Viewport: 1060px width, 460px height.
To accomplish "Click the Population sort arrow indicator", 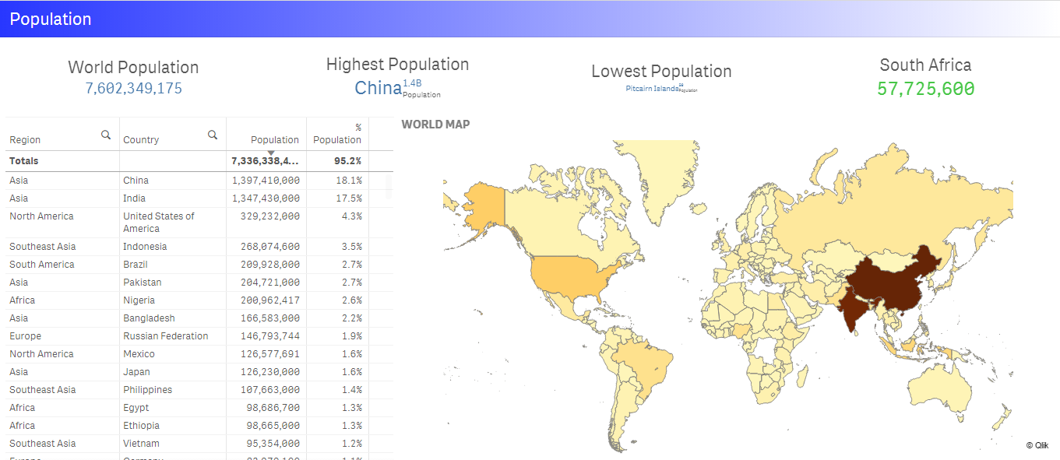I will [x=270, y=153].
